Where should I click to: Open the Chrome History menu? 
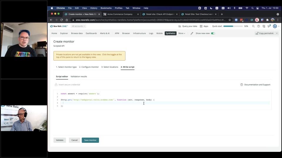point(94,8)
